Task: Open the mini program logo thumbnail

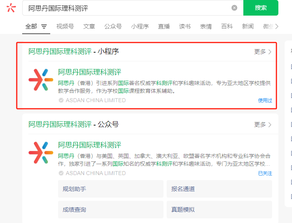Action: click(x=41, y=80)
